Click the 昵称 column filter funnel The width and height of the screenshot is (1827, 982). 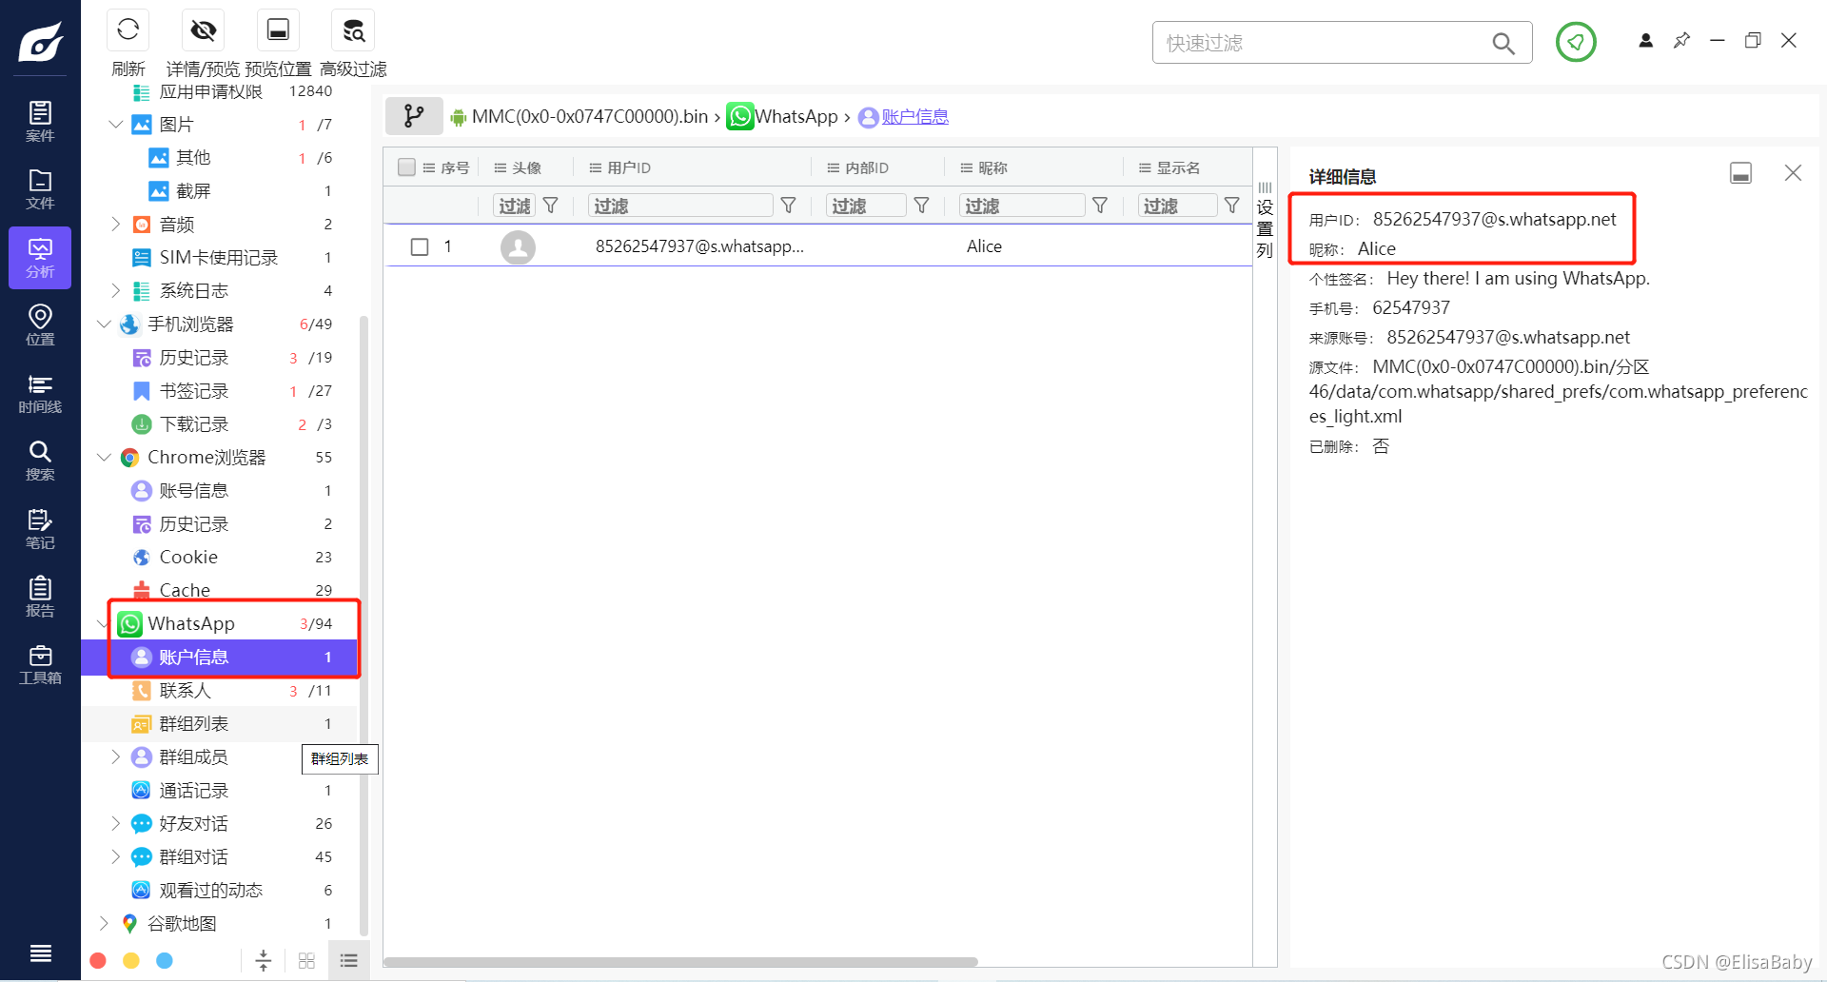[1100, 206]
